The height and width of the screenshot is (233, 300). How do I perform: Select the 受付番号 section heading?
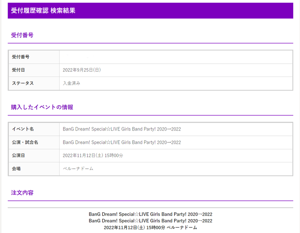[22, 35]
